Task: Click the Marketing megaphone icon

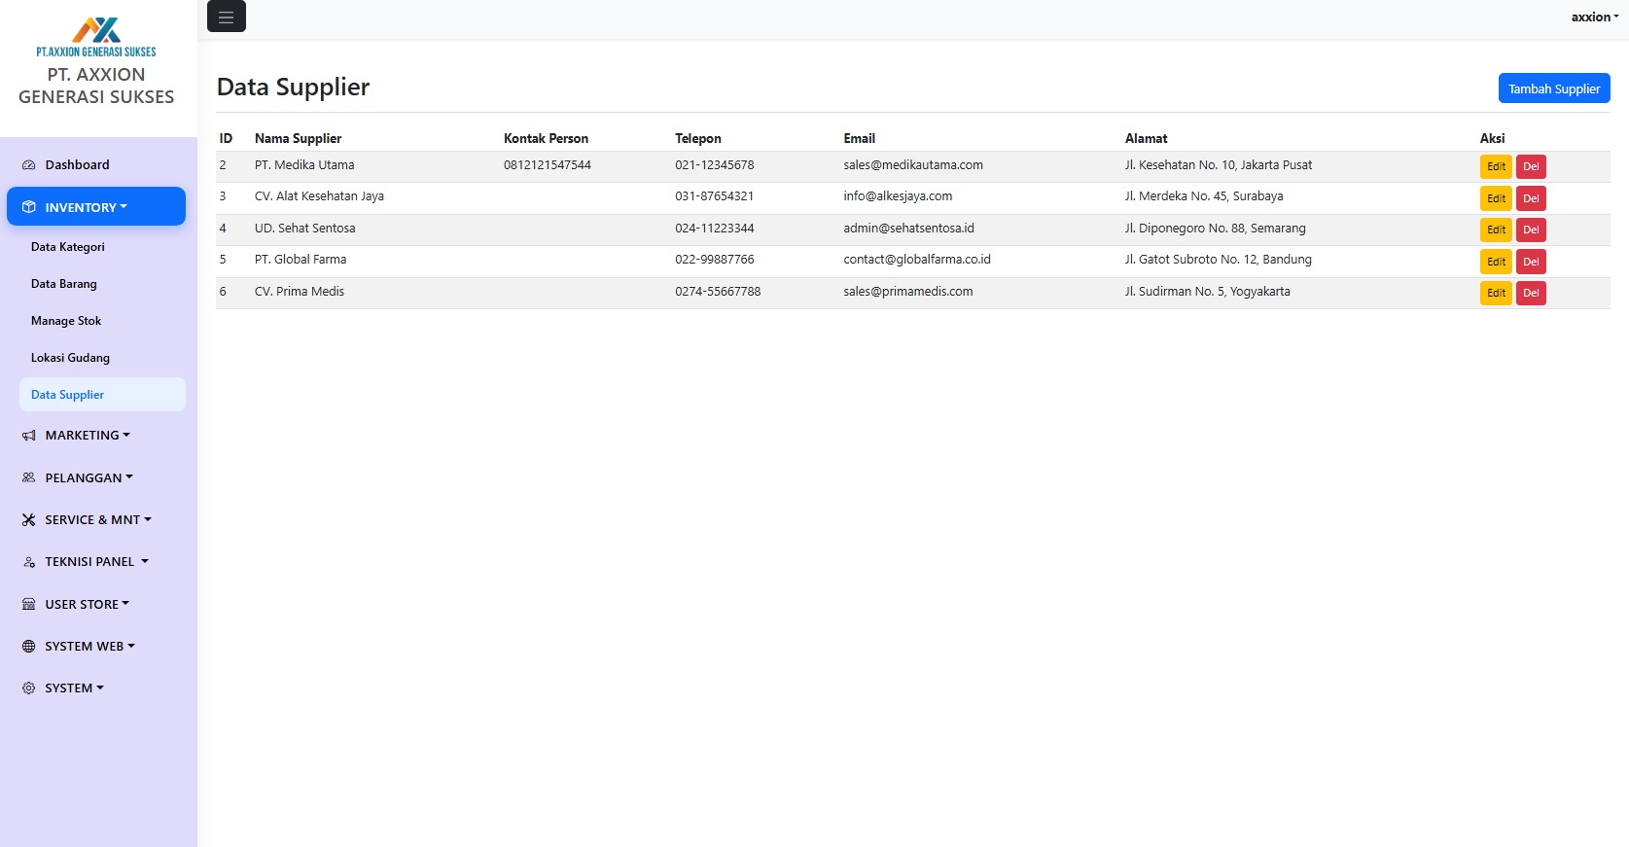Action: point(29,436)
